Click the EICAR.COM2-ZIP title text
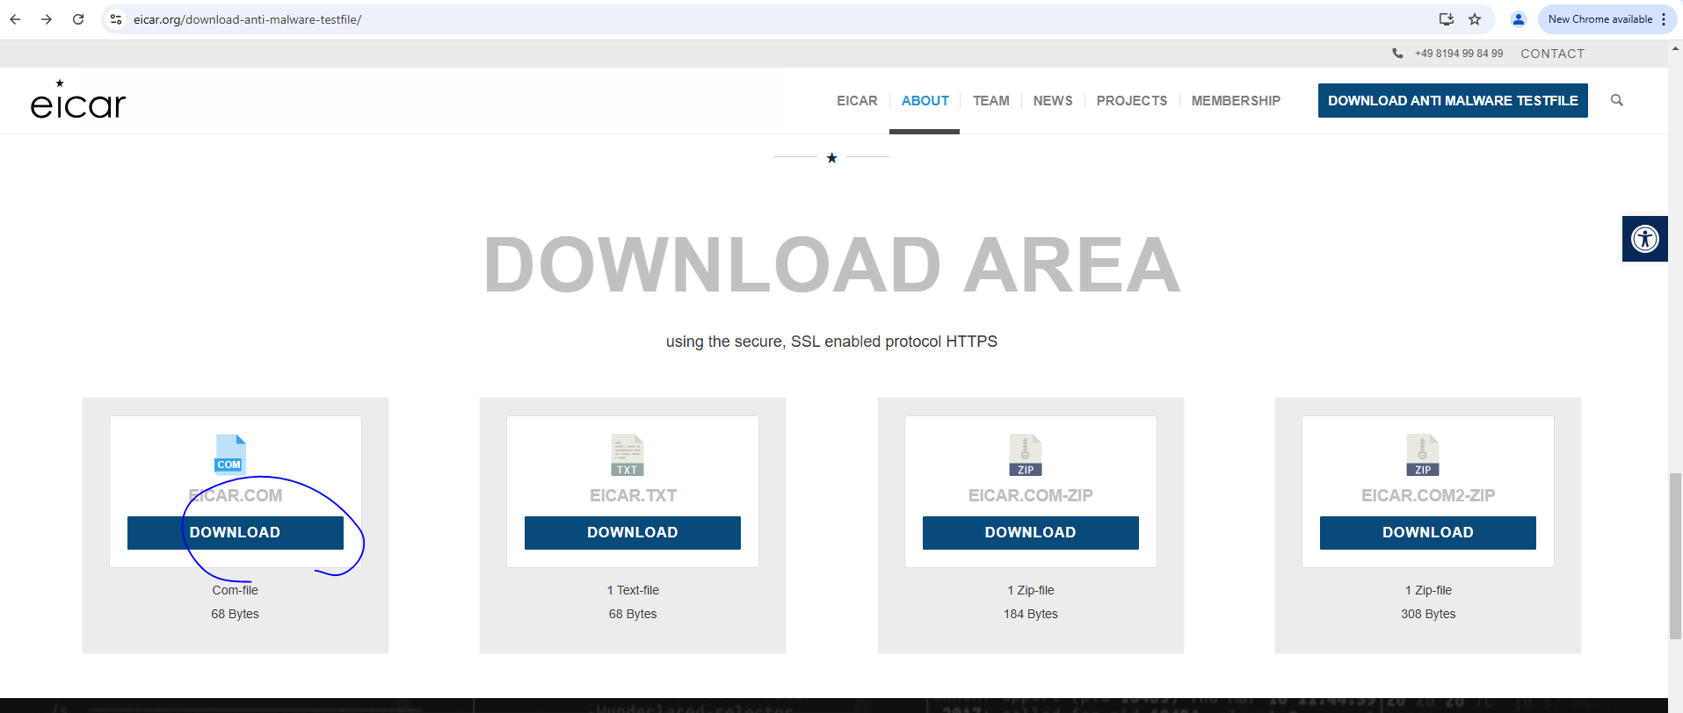1683x713 pixels. pyautogui.click(x=1428, y=495)
